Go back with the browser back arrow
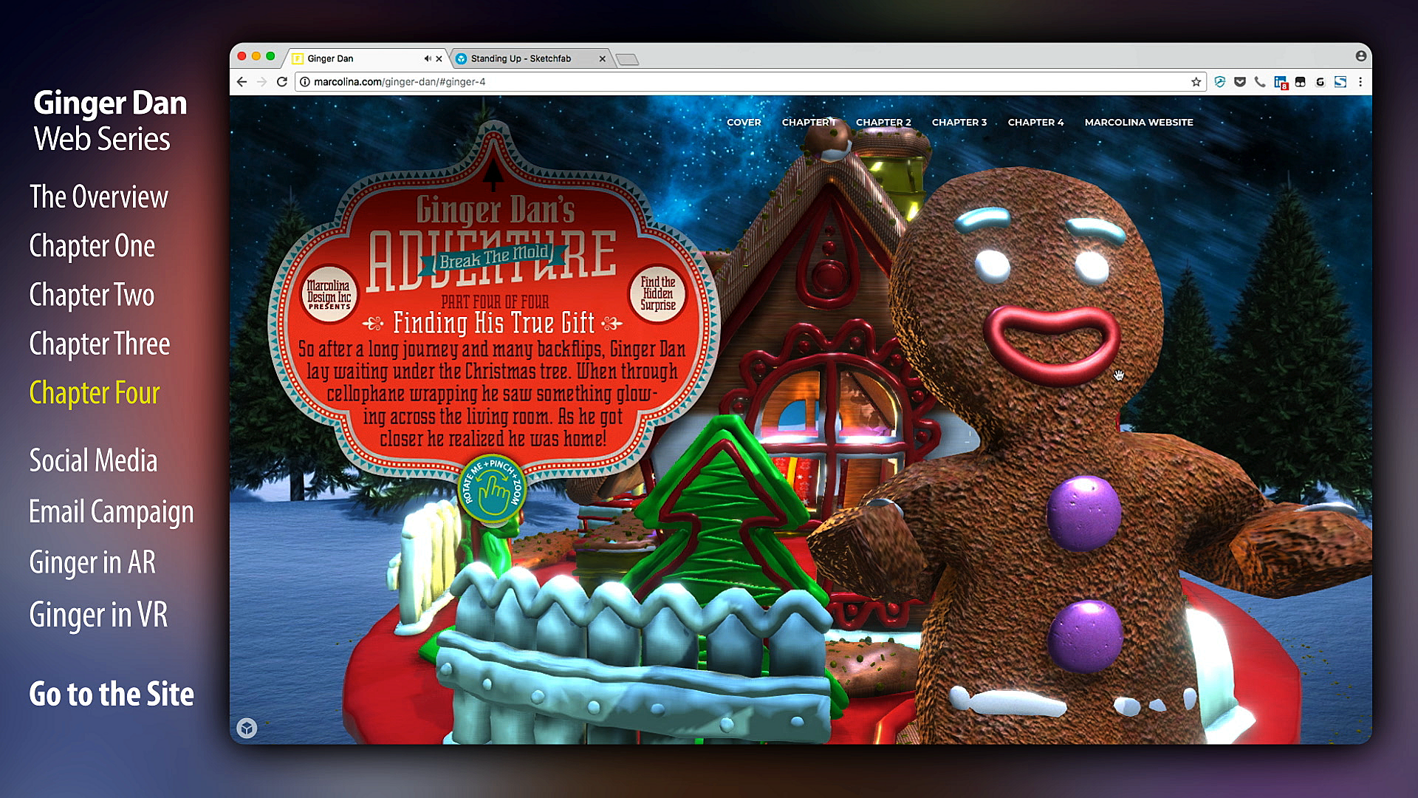The height and width of the screenshot is (798, 1418). click(242, 82)
